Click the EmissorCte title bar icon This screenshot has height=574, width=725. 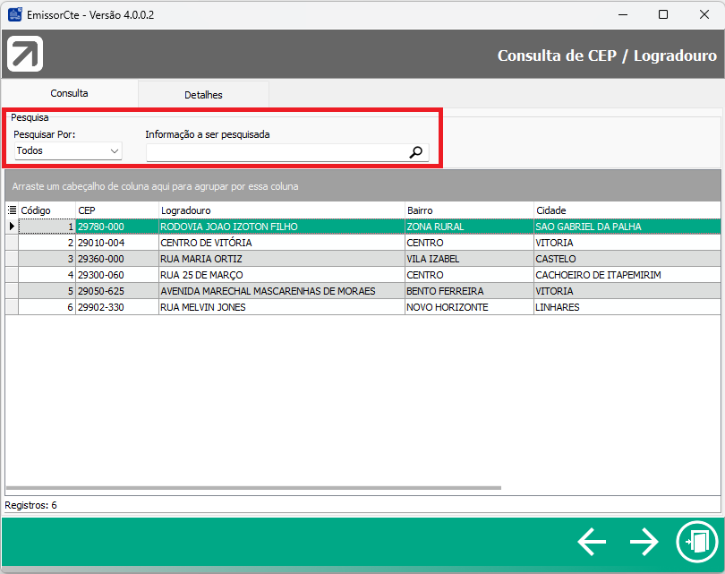click(x=15, y=14)
